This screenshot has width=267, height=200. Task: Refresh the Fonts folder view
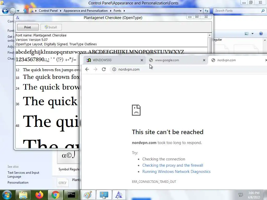(x=207, y=11)
